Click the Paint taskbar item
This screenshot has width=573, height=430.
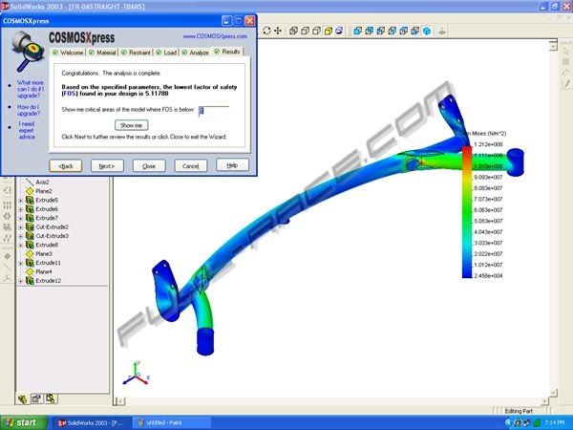(x=167, y=421)
